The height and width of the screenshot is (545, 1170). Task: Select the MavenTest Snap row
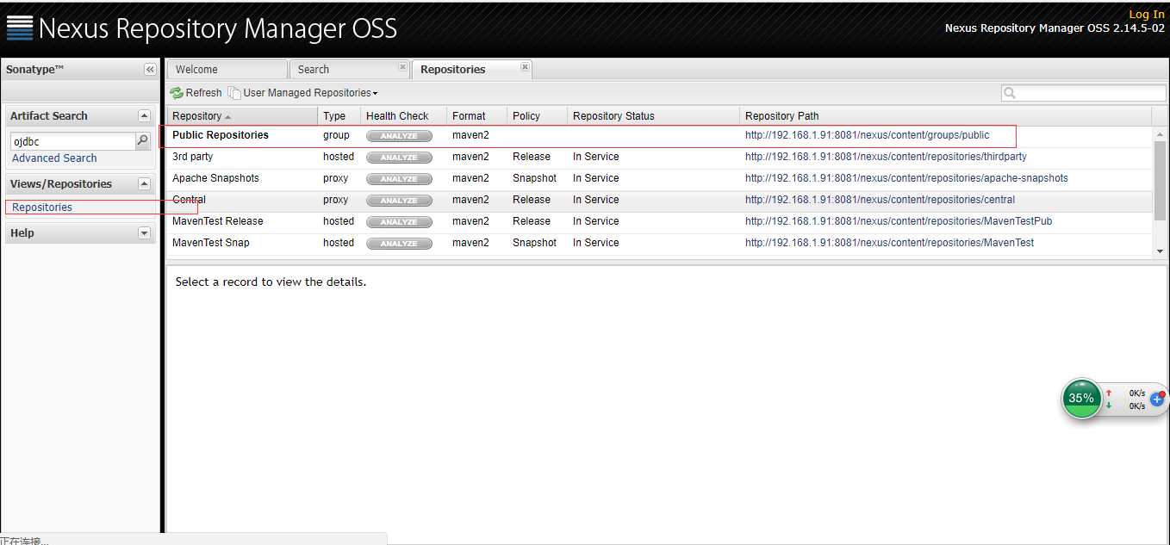click(660, 243)
